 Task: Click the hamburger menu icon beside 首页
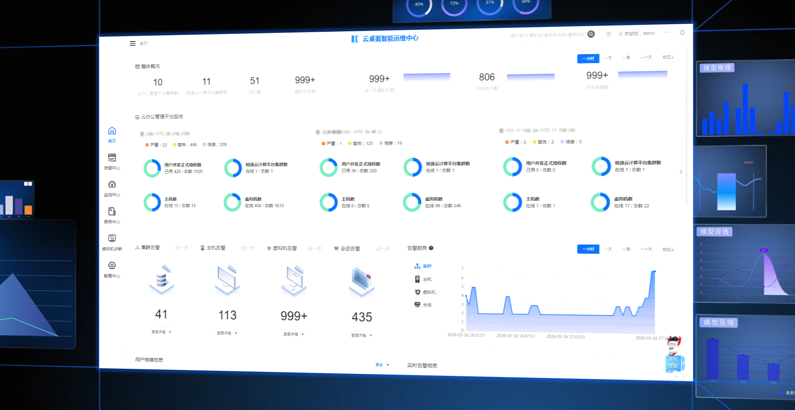[133, 44]
